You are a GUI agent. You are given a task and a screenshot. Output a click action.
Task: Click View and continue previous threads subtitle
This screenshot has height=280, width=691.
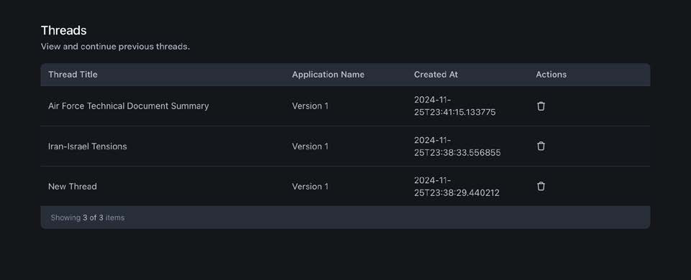point(115,46)
